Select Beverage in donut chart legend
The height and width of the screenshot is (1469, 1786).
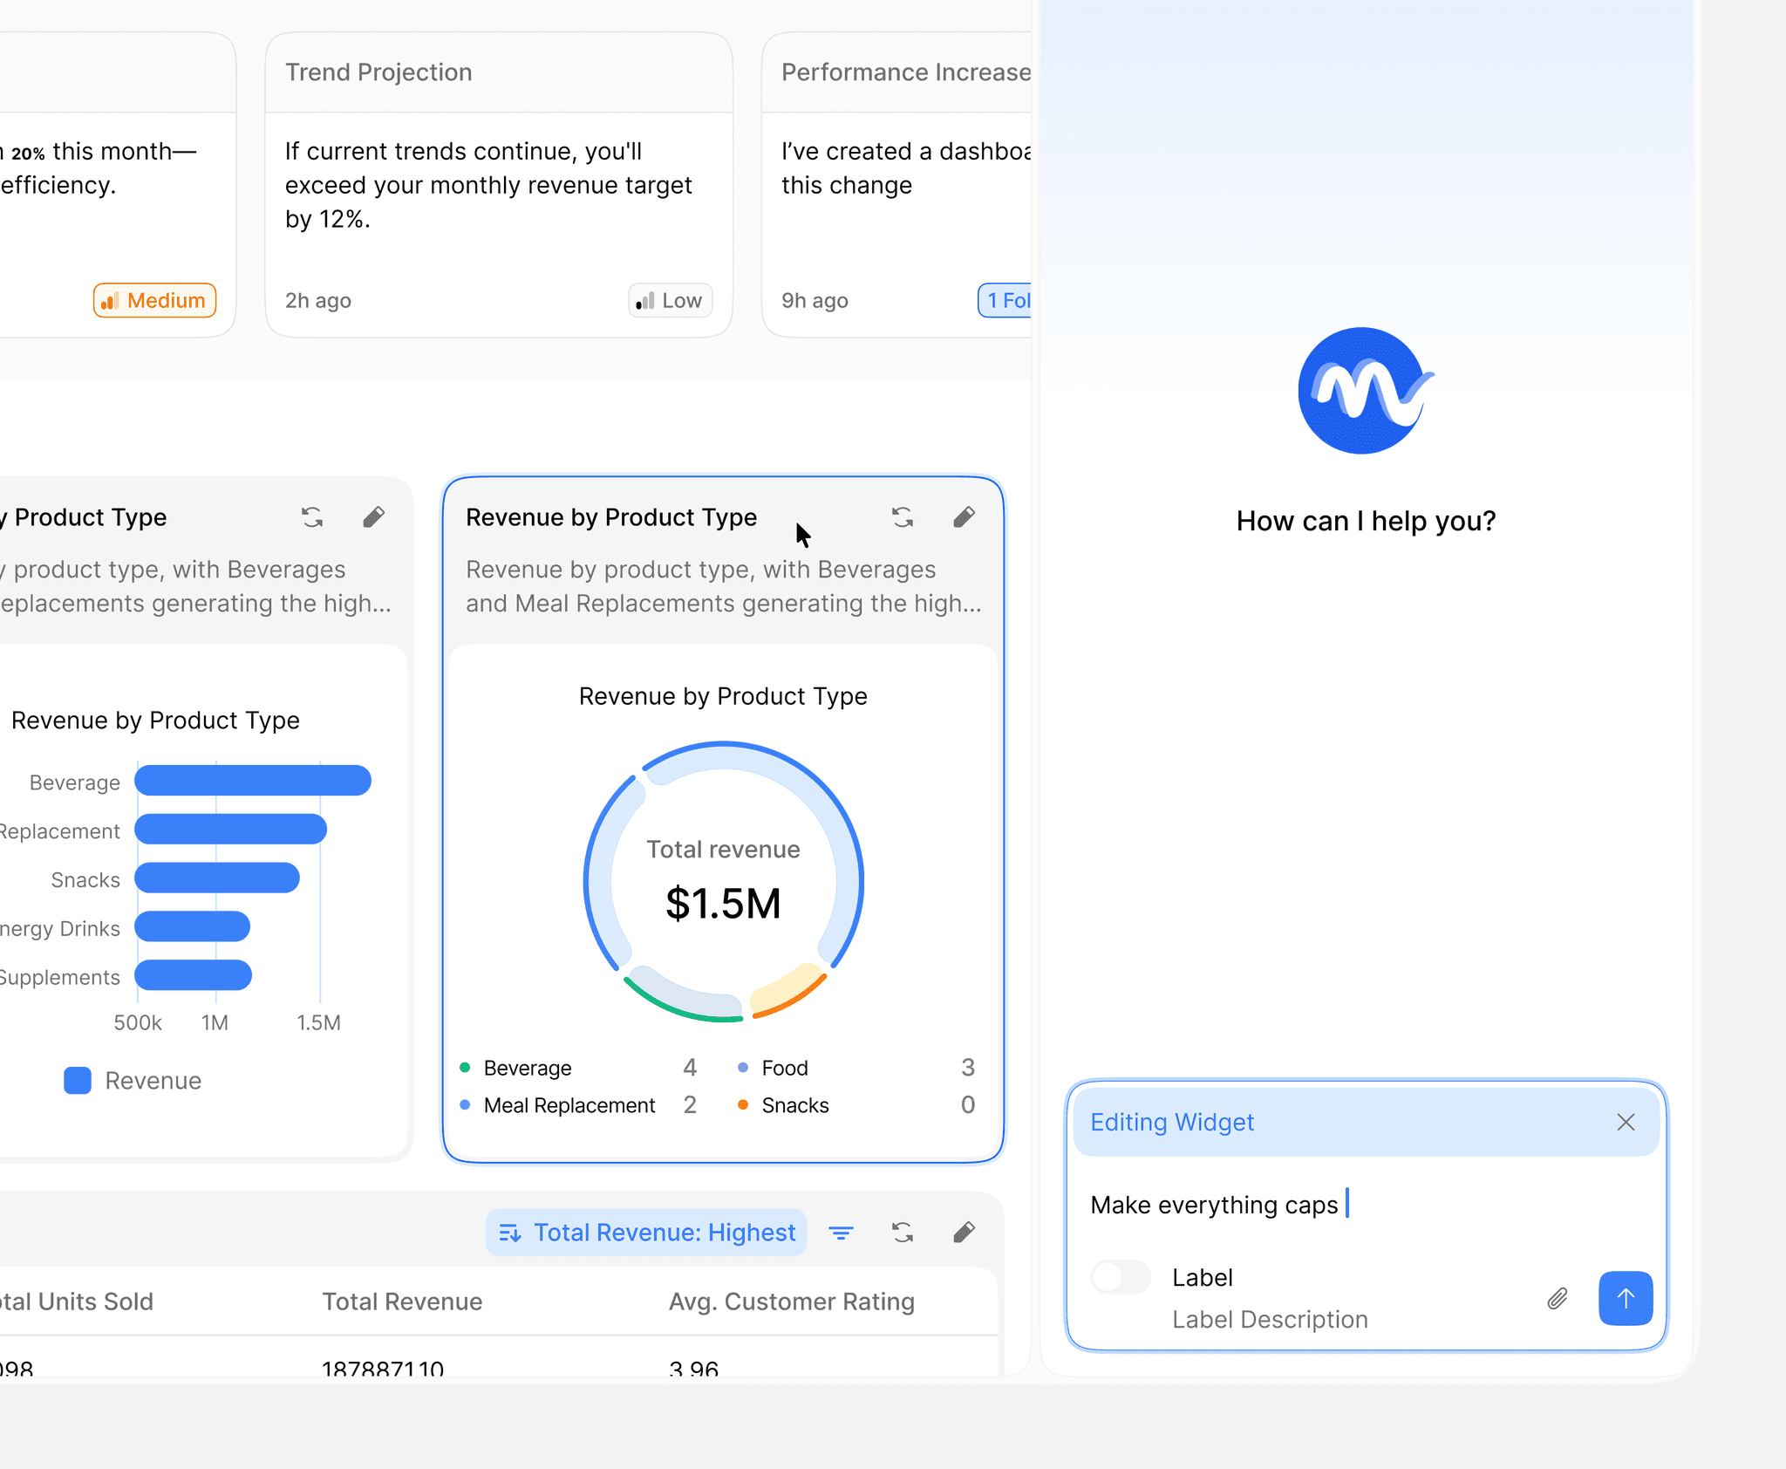coord(527,1068)
